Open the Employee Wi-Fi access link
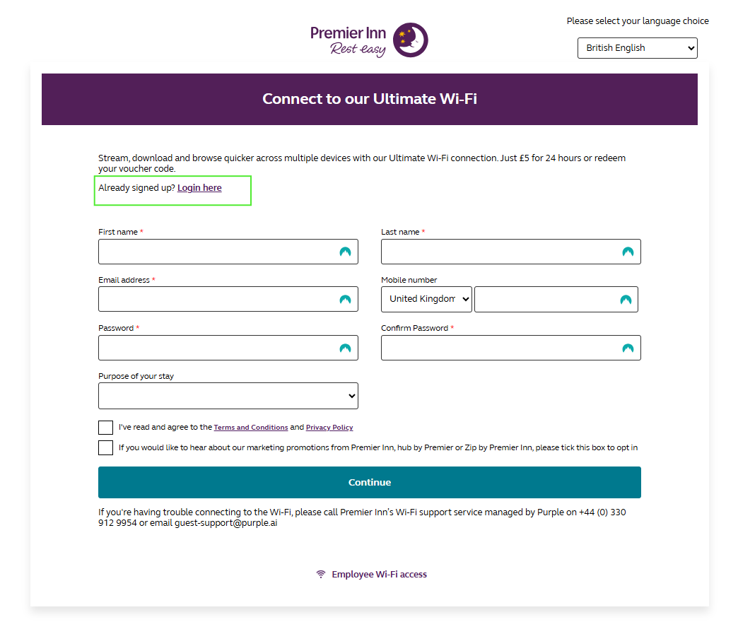Screen dimensions: 738x622 [379, 574]
